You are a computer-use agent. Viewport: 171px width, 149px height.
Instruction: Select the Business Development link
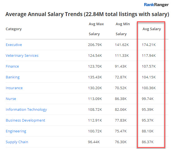tap(25, 120)
